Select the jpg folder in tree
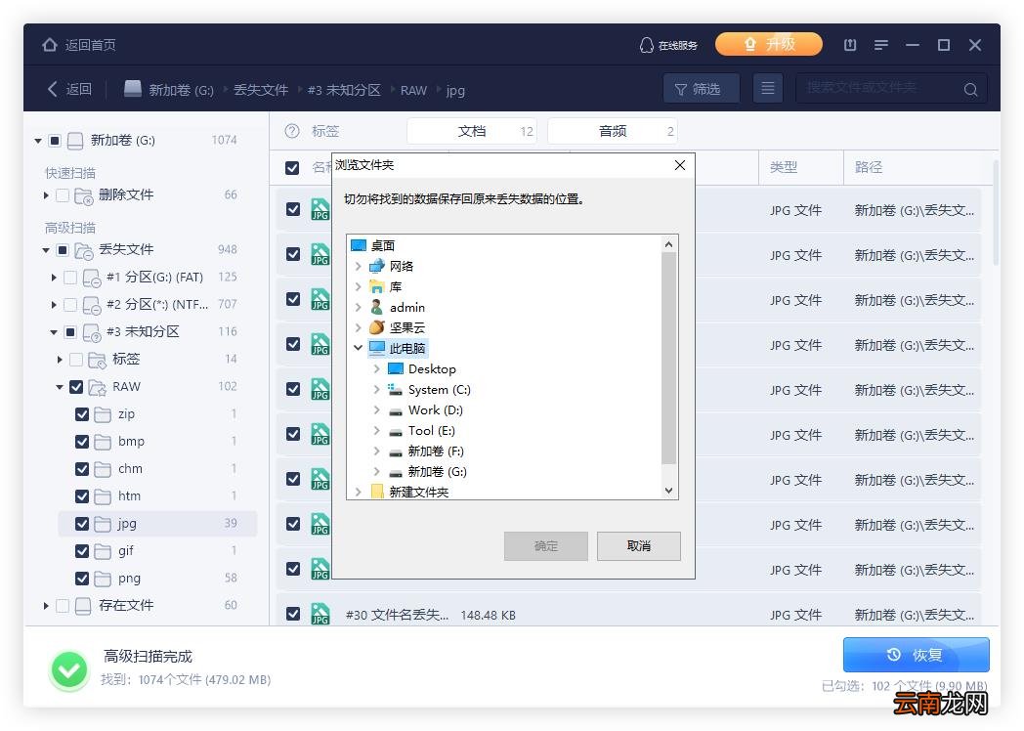Screen dimensions: 1024x731 click(157, 524)
